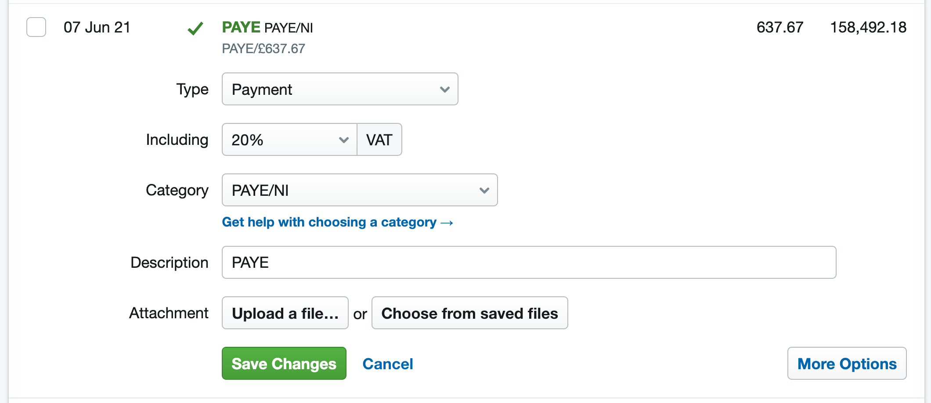
Task: Select the date 07 Jun 21
Action: click(97, 27)
